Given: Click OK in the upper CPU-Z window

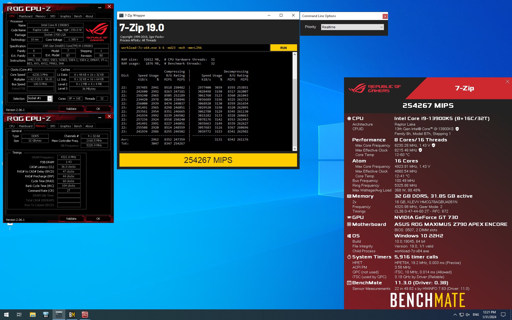Looking at the screenshot, I should coord(98,109).
